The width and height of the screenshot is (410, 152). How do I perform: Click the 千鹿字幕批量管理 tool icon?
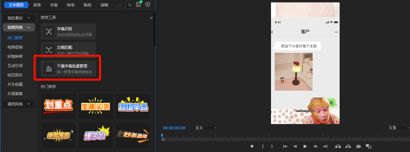pos(49,69)
